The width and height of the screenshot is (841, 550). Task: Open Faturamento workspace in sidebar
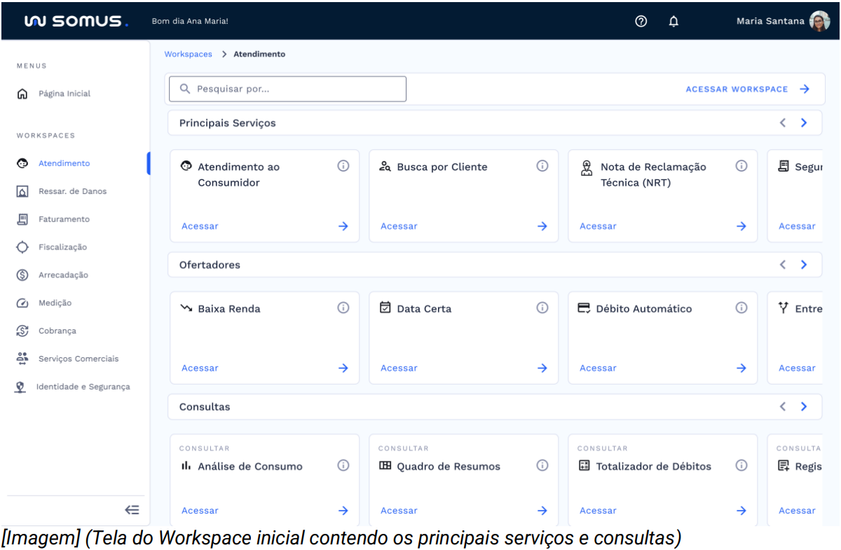(x=64, y=219)
